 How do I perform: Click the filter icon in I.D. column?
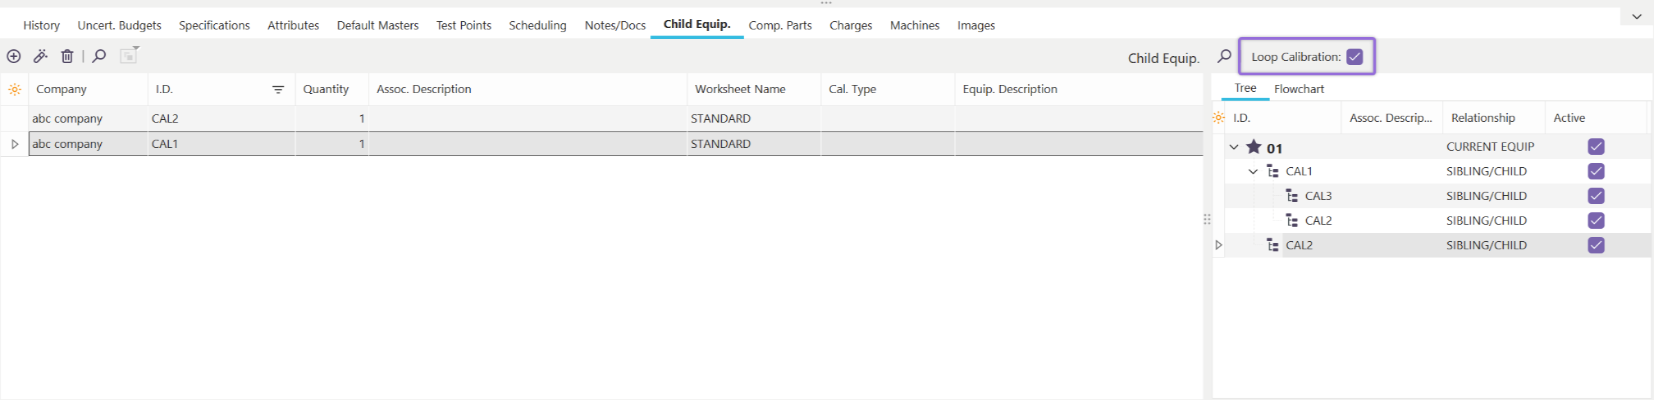click(278, 90)
